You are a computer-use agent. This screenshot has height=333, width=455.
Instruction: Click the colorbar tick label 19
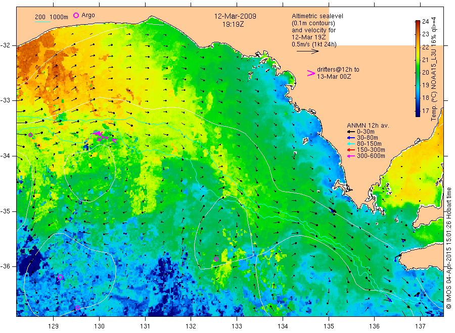(425, 85)
